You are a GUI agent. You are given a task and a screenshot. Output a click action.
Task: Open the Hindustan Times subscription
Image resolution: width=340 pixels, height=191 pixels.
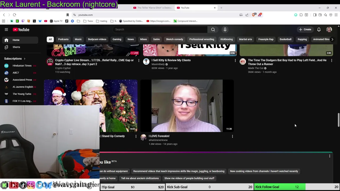pyautogui.click(x=20, y=66)
